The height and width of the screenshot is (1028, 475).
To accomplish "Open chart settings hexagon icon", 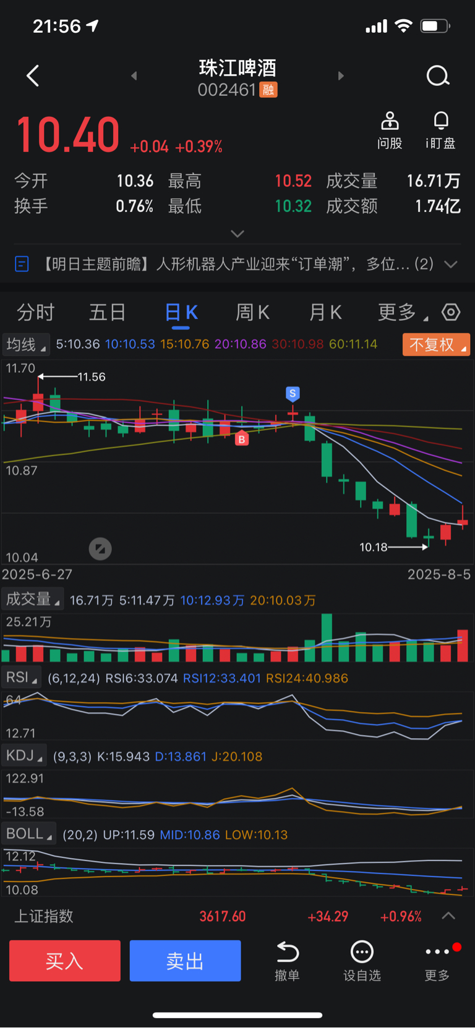I will tap(451, 312).
